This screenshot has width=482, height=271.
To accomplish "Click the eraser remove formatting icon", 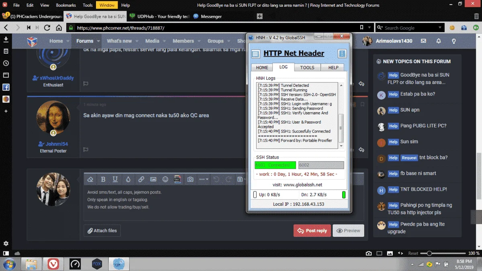I will tap(90, 179).
